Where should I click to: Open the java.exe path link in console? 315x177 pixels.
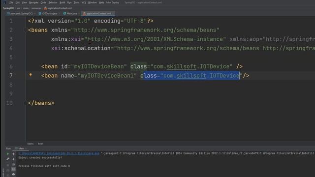(59, 153)
